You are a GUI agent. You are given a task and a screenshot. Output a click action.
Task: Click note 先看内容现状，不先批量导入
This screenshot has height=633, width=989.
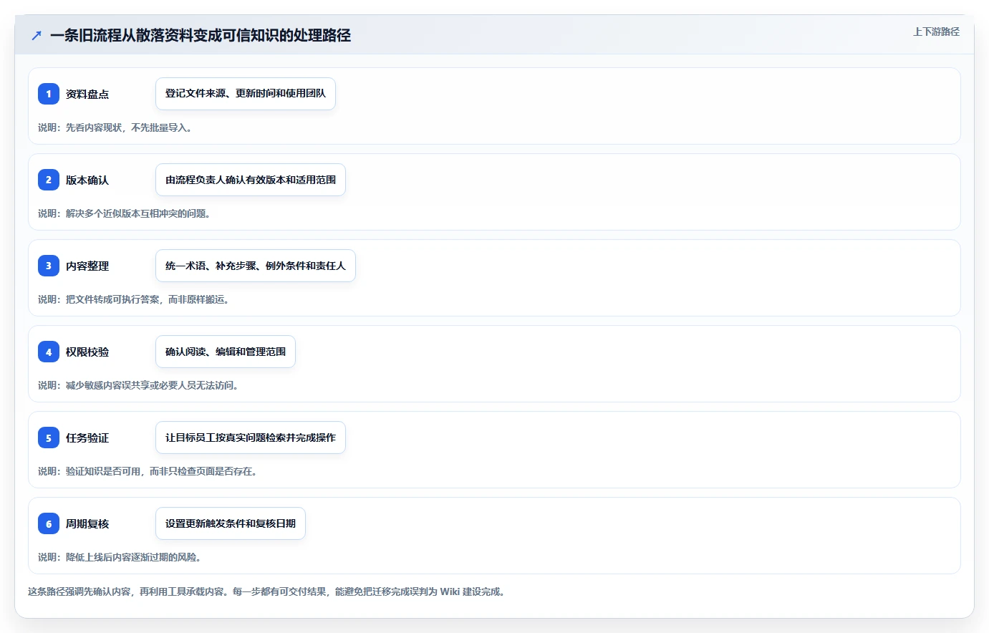pyautogui.click(x=115, y=127)
